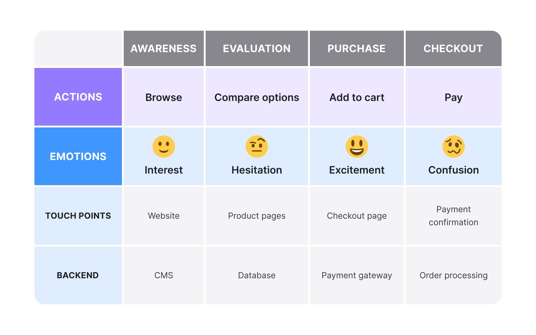The height and width of the screenshot is (335, 536).
Task: Select the Checkout column header
Action: (453, 48)
